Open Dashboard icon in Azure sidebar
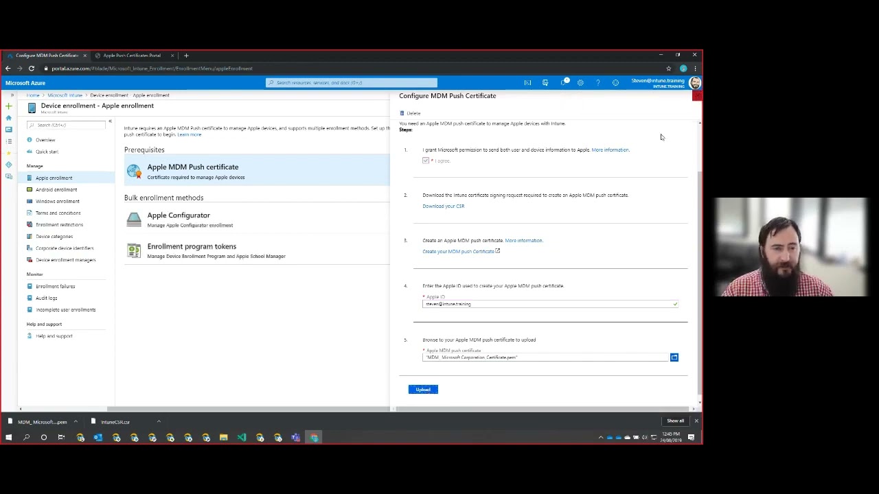The image size is (879, 494). [x=8, y=130]
